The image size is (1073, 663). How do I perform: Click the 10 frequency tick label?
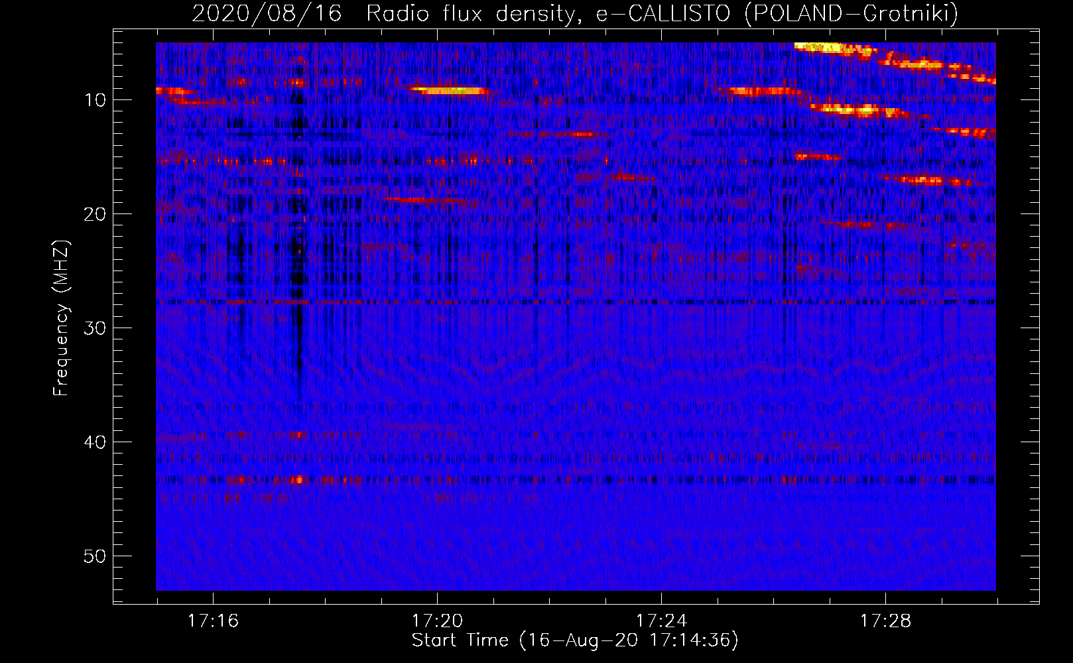(x=95, y=100)
